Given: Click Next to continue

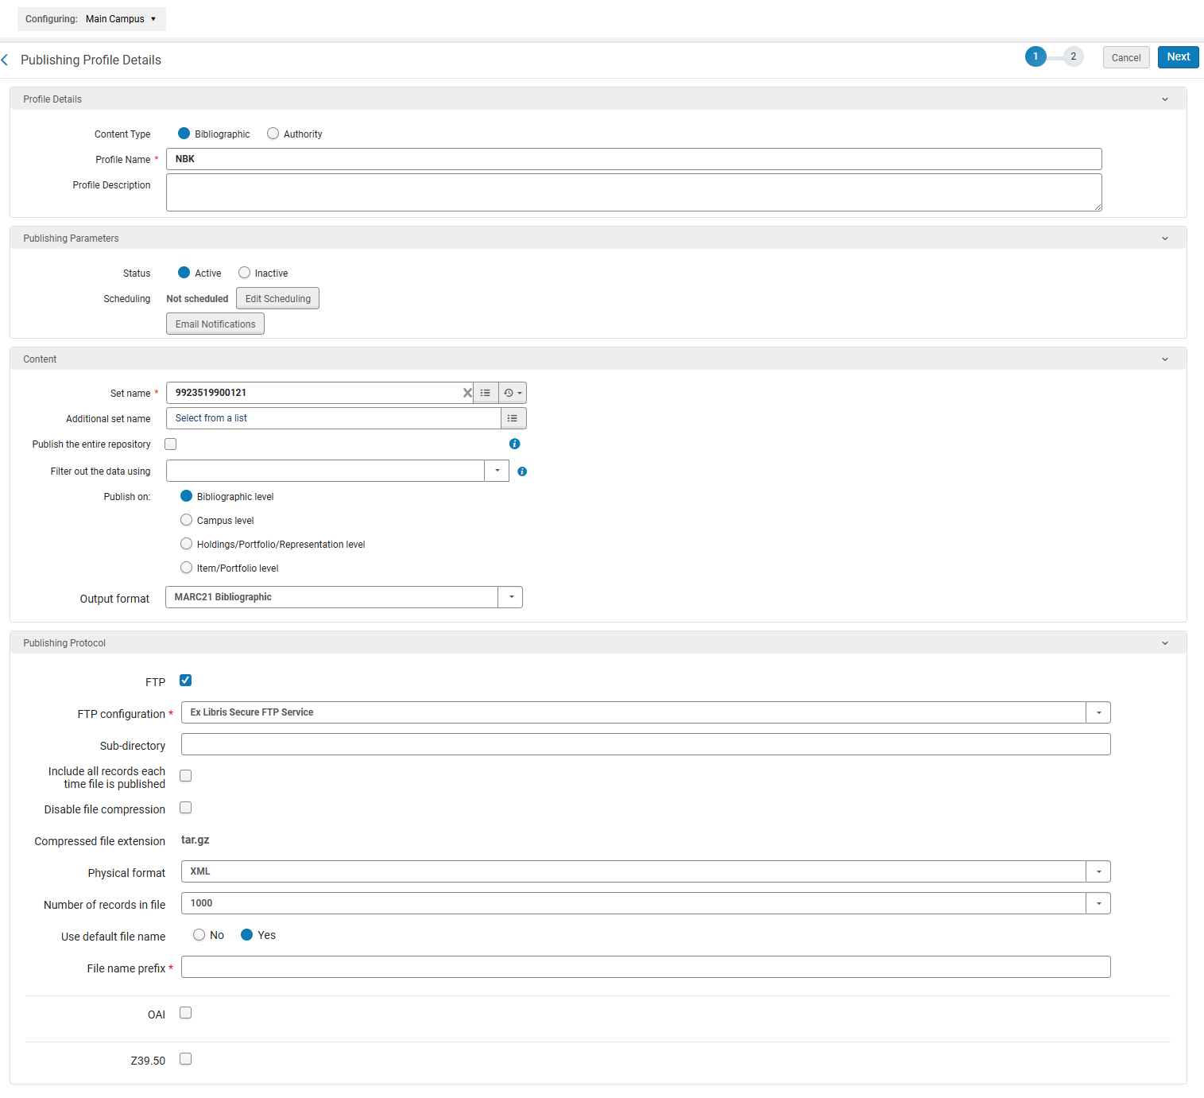Looking at the screenshot, I should pyautogui.click(x=1178, y=57).
